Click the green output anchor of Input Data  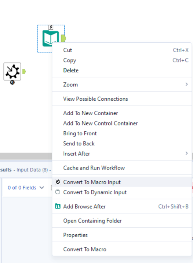63,38
